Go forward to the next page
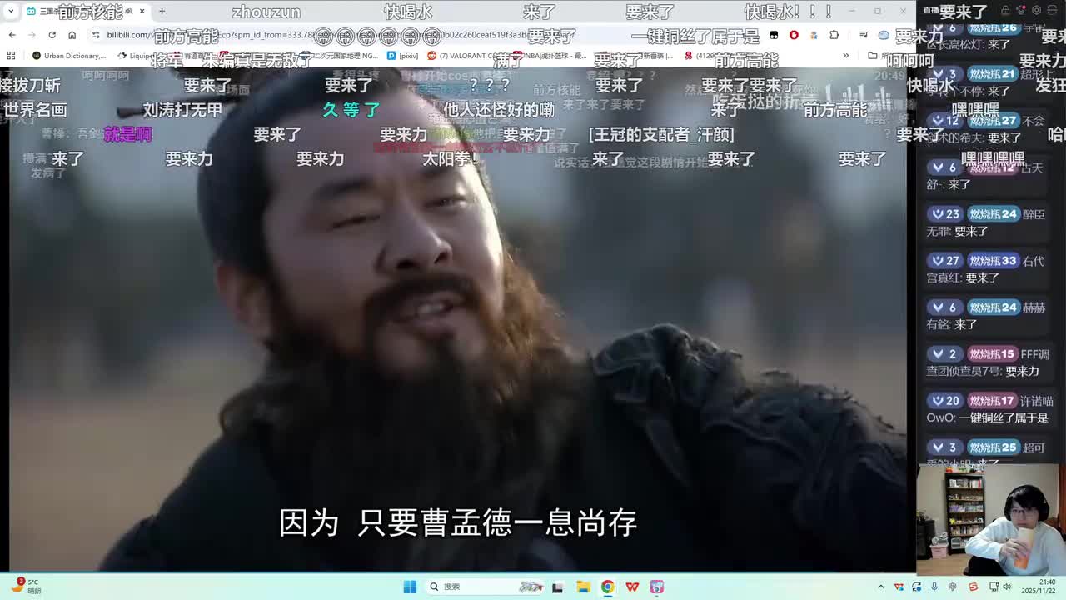The width and height of the screenshot is (1066, 600). 32,34
